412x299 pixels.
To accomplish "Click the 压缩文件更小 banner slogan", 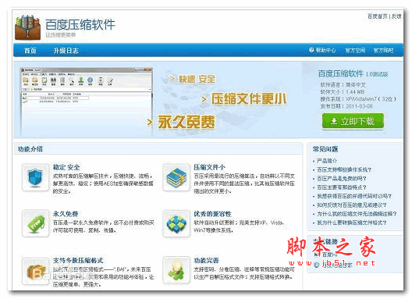I will pyautogui.click(x=249, y=99).
